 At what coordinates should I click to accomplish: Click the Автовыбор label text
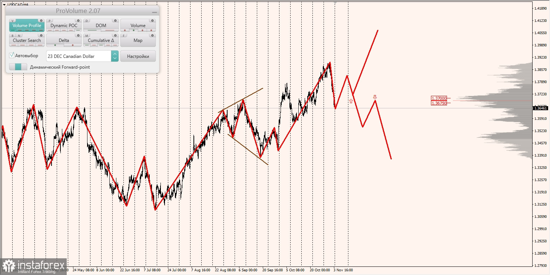point(27,56)
